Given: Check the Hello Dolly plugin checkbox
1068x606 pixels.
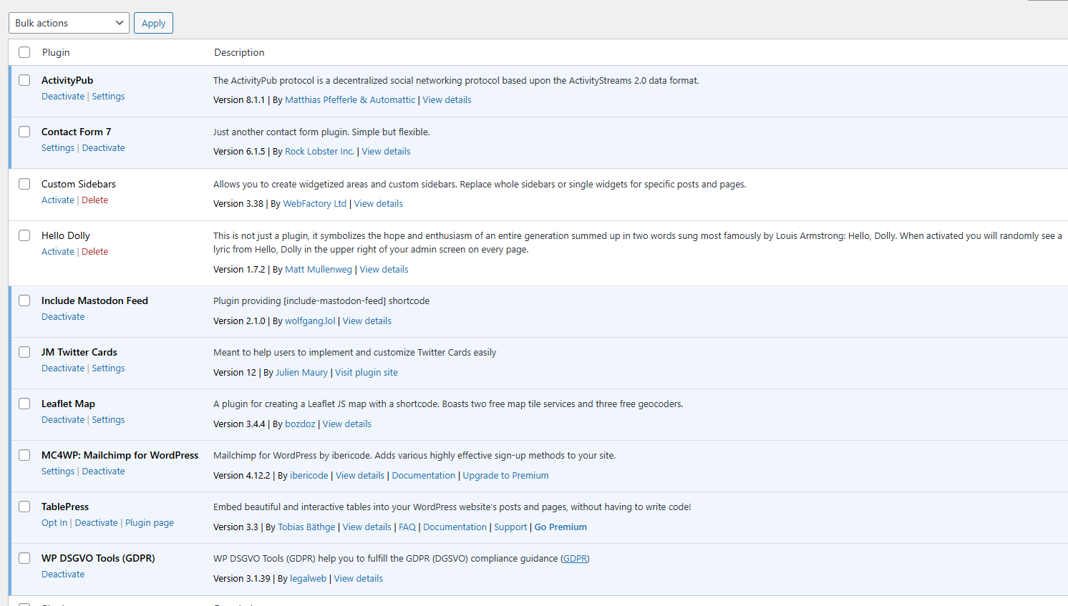Looking at the screenshot, I should (x=24, y=235).
